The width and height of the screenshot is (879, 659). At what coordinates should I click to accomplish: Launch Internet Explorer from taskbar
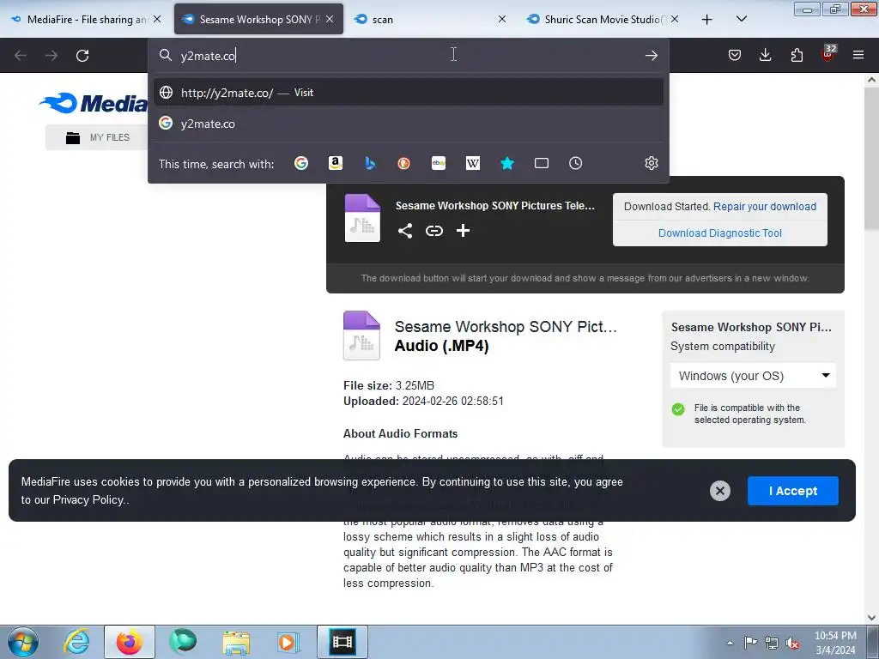[76, 642]
